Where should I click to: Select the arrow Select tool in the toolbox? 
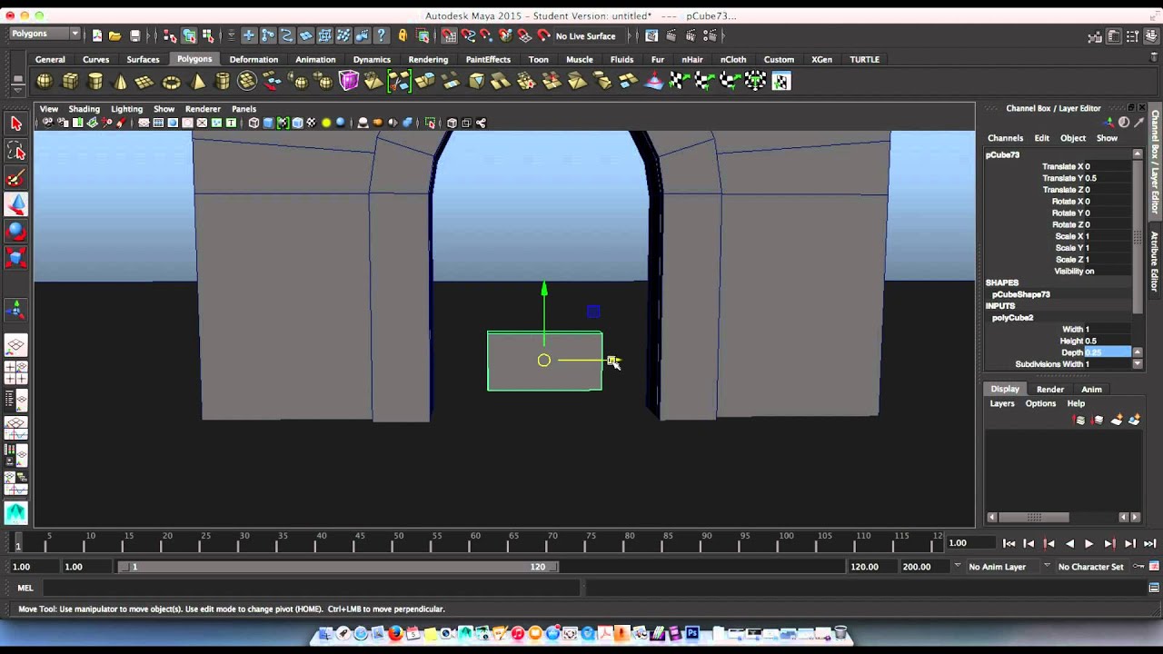(x=16, y=124)
